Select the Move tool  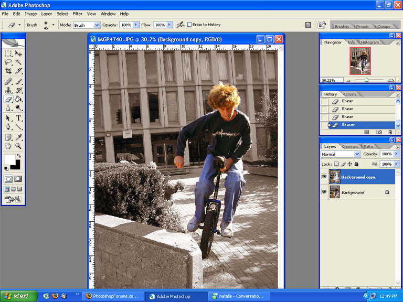(18, 53)
